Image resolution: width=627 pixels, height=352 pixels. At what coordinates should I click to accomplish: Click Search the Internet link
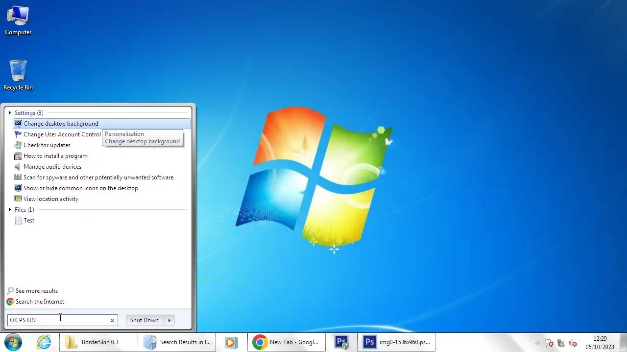click(40, 302)
